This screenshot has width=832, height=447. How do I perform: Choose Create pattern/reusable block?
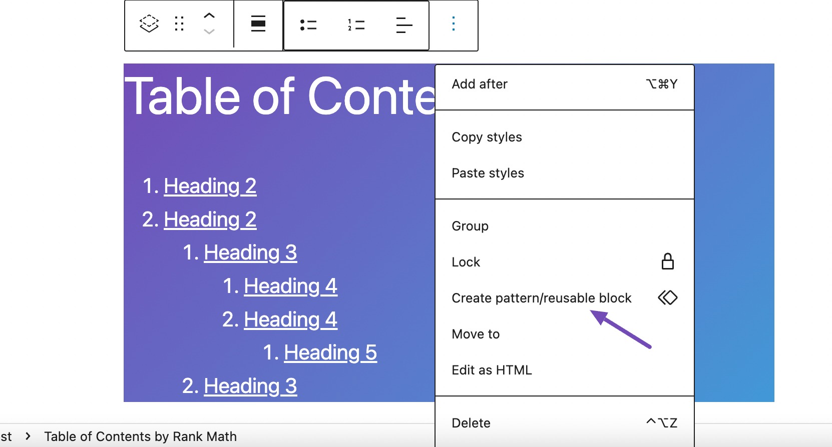[x=564, y=298]
